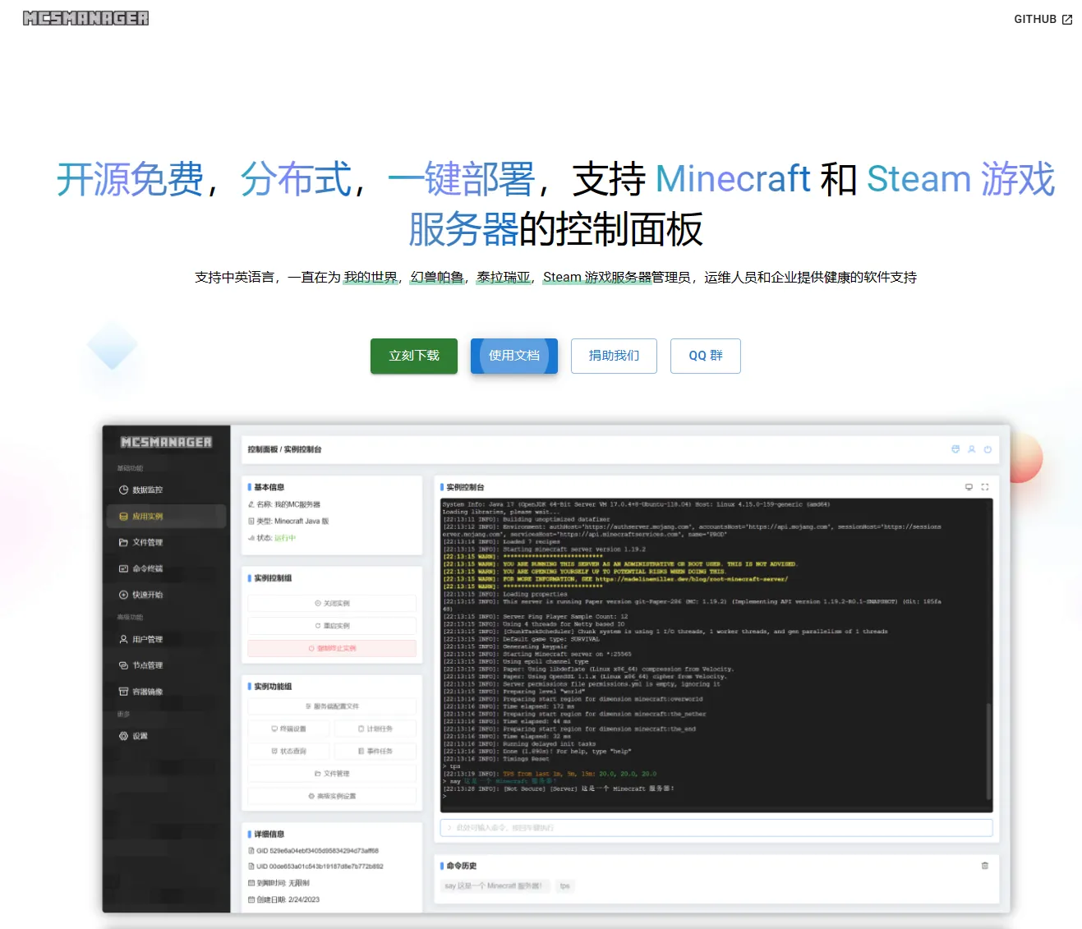The image size is (1082, 929).
Task: Open the QQ 群 button
Action: 706,356
